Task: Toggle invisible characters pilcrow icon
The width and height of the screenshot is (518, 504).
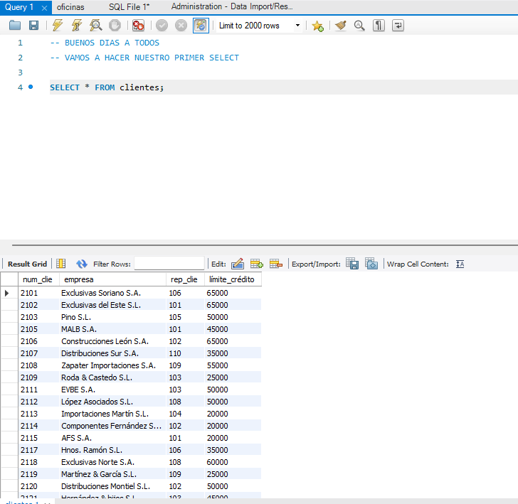Action: (379, 26)
